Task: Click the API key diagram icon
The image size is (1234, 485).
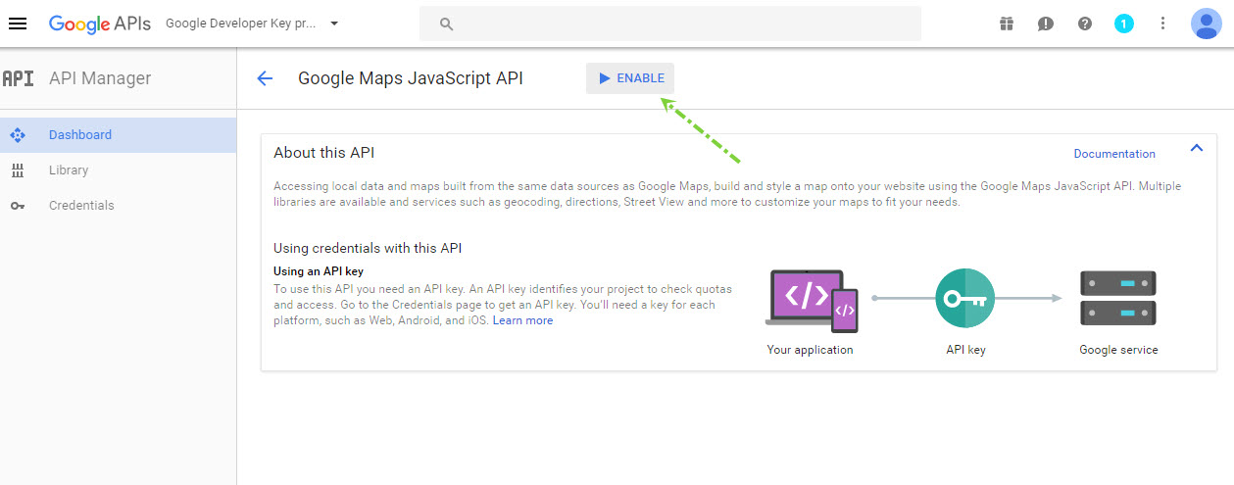Action: click(964, 298)
